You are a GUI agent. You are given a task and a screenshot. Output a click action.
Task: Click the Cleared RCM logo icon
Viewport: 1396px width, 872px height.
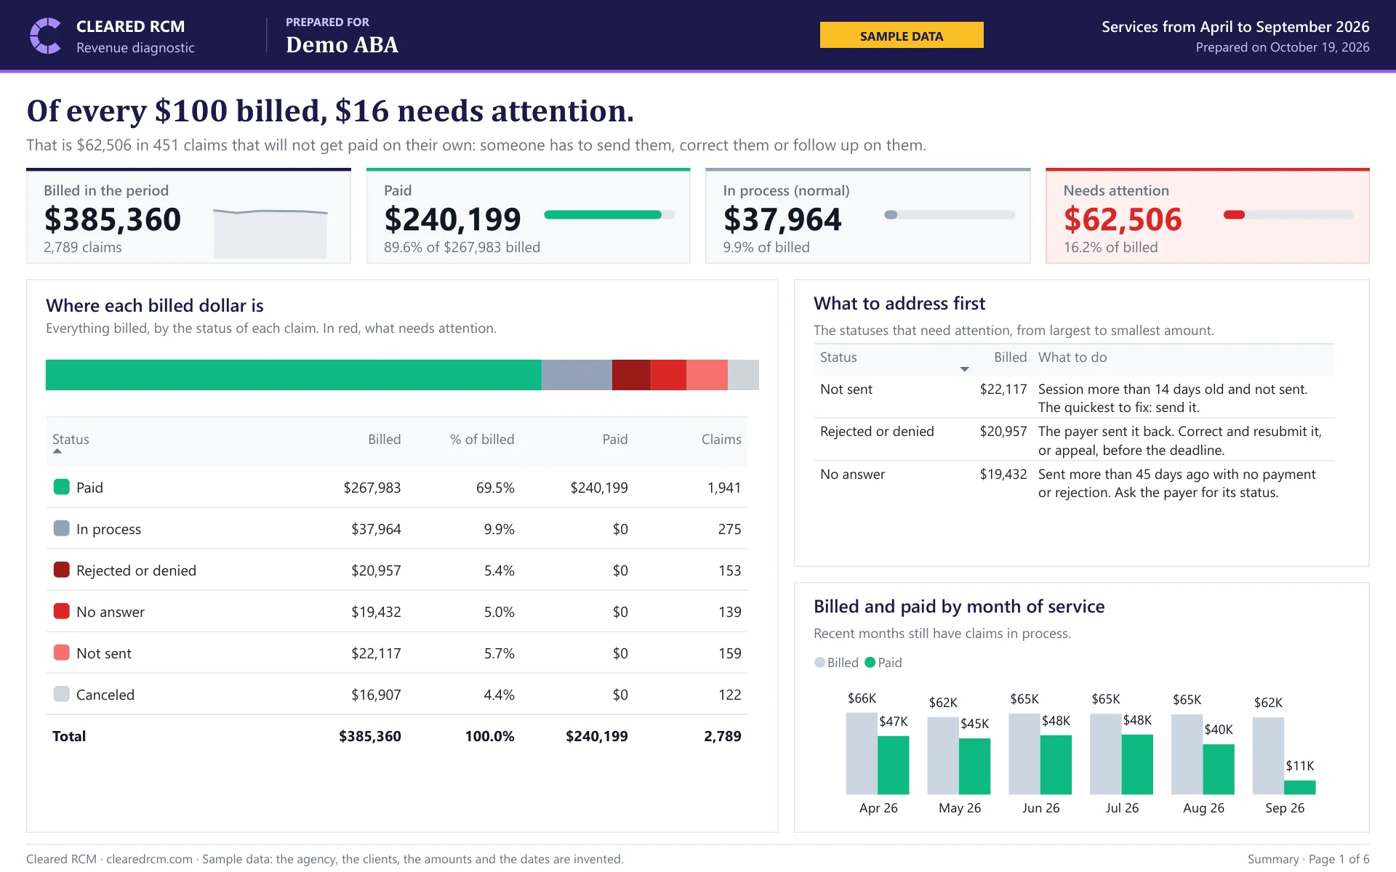coord(45,36)
